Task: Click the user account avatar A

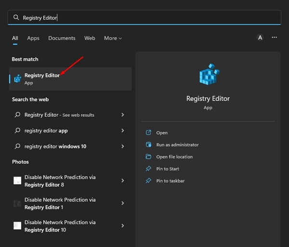Action: 260,38
